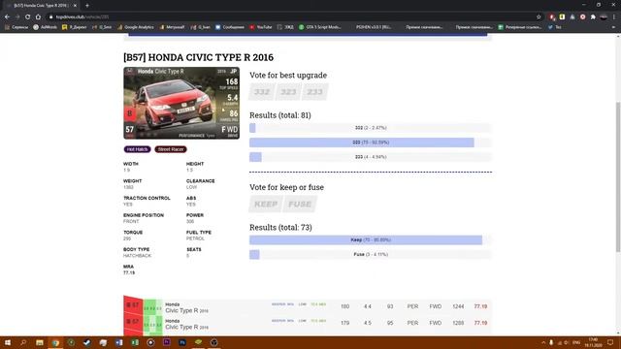This screenshot has width=621, height=349.
Task: Bookmark this page with the star icon
Action: pyautogui.click(x=539, y=17)
